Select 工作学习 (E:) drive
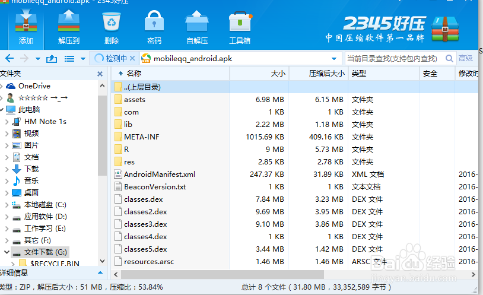This screenshot has height=295, width=483. click(x=45, y=229)
